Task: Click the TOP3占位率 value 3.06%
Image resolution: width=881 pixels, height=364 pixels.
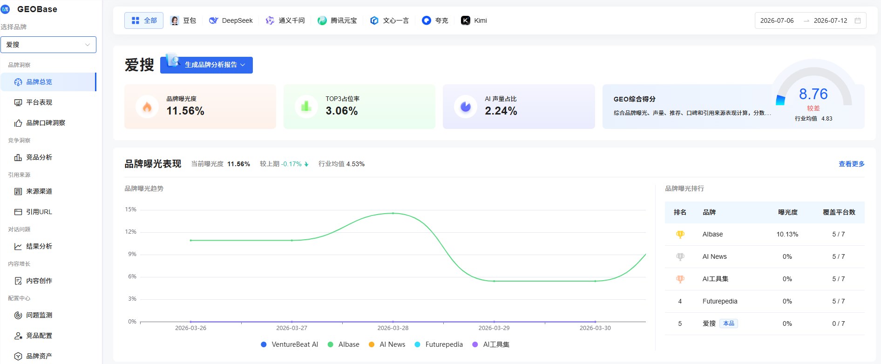Action: [342, 111]
